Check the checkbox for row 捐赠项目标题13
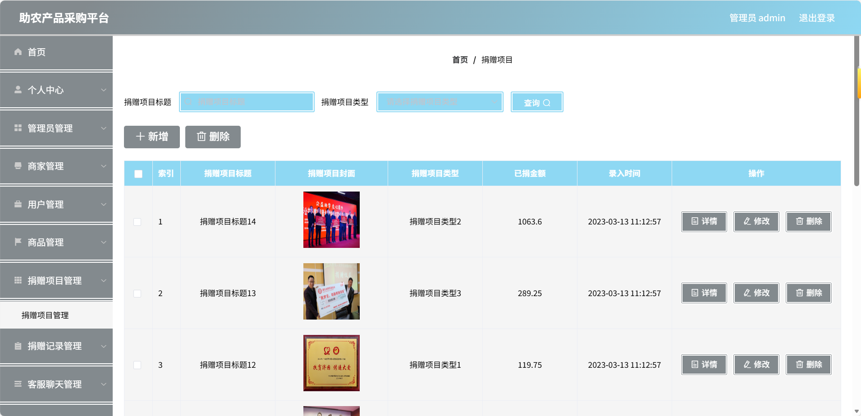Image resolution: width=861 pixels, height=416 pixels. (x=137, y=293)
